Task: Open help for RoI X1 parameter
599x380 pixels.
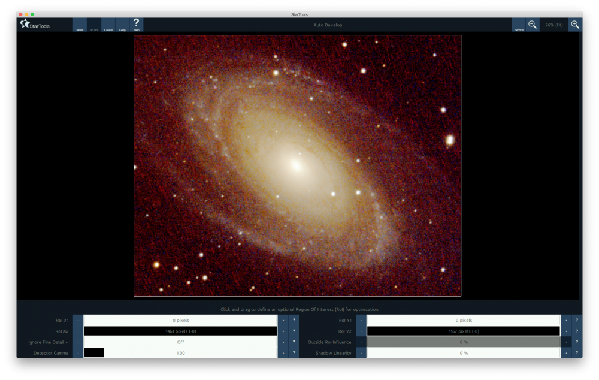Action: click(x=294, y=320)
